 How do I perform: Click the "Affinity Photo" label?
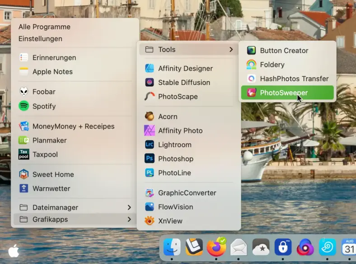[180, 130]
